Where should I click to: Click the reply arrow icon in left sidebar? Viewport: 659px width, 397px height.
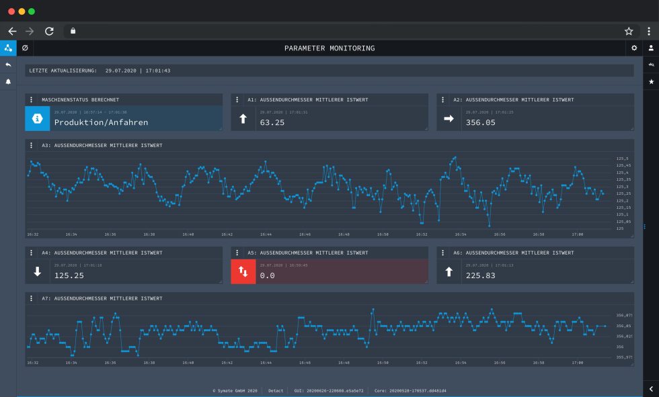click(8, 64)
